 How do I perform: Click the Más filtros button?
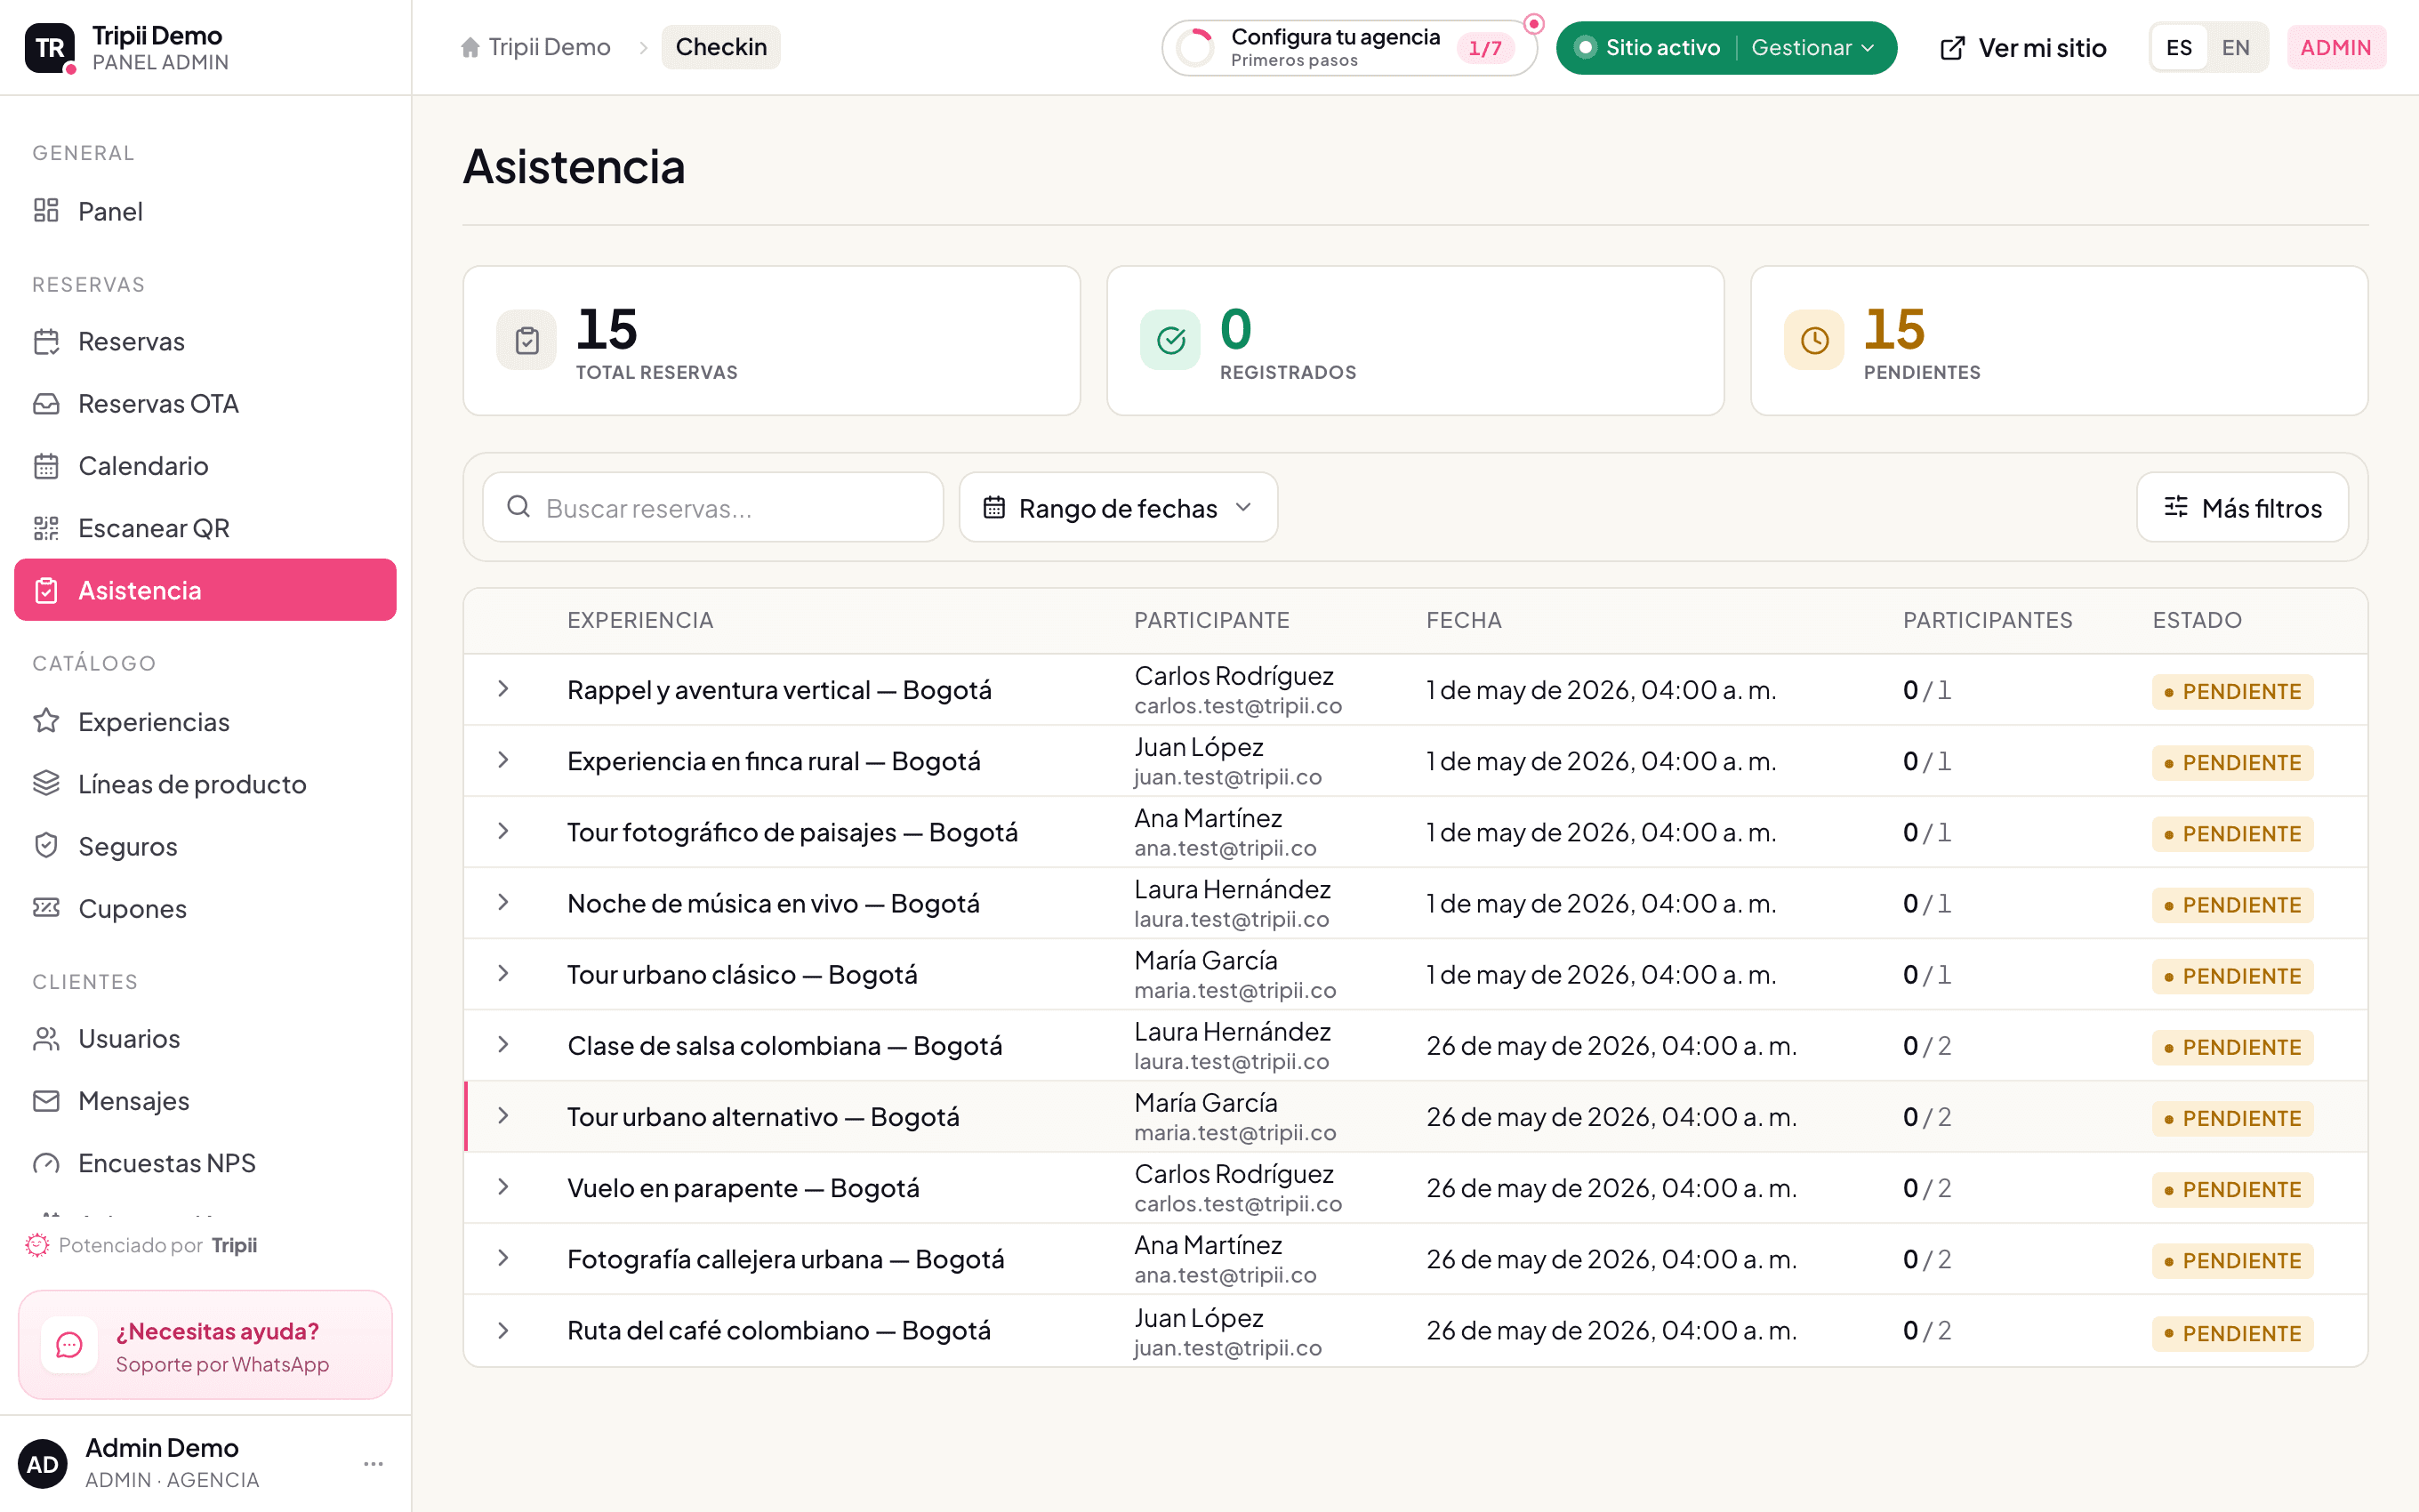click(2242, 507)
